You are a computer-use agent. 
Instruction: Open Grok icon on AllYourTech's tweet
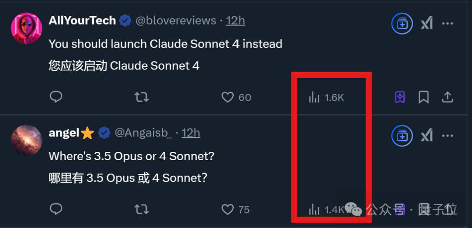pos(427,24)
